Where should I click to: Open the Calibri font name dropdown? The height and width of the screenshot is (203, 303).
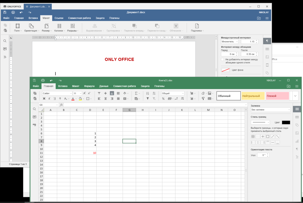point(57,93)
